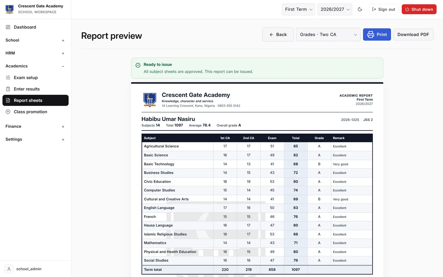The width and height of the screenshot is (443, 277).
Task: Click the Social Studies subject cell
Action: coord(178,260)
